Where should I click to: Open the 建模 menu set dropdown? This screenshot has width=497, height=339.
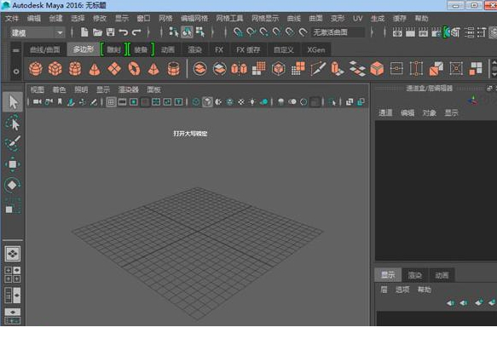[x=38, y=32]
